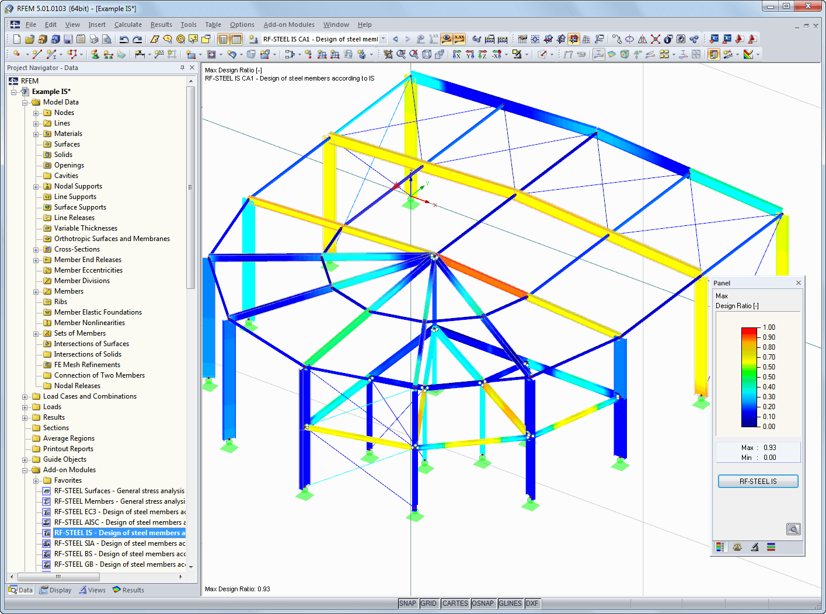This screenshot has width=826, height=614.
Task: Select Cross-Sections item in navigator
Action: (76, 249)
